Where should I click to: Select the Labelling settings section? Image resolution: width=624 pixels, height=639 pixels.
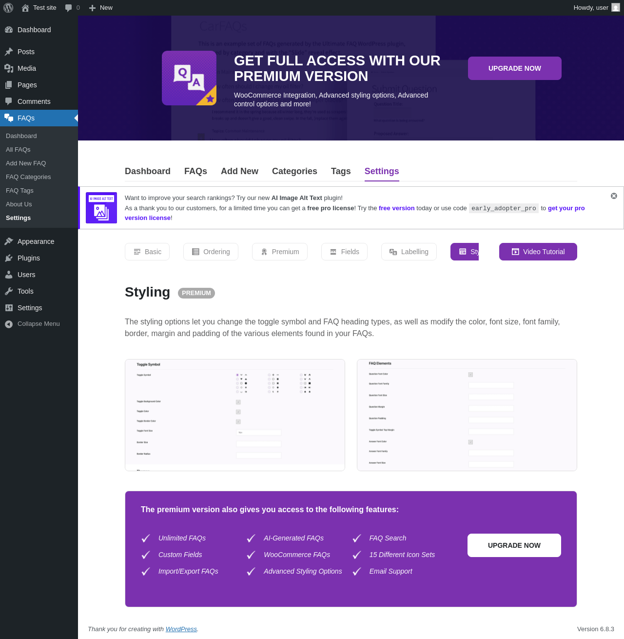tap(409, 252)
